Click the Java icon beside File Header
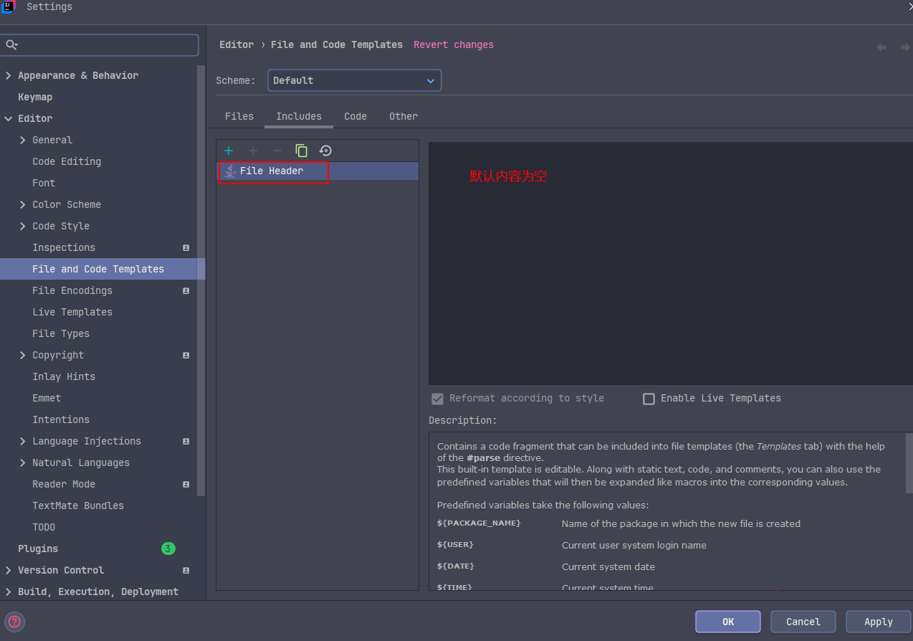The height and width of the screenshot is (641, 913). [229, 171]
